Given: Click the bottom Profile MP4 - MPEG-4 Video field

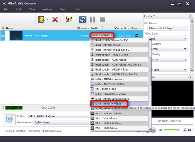Looking at the screenshot, I should click(58, 116).
